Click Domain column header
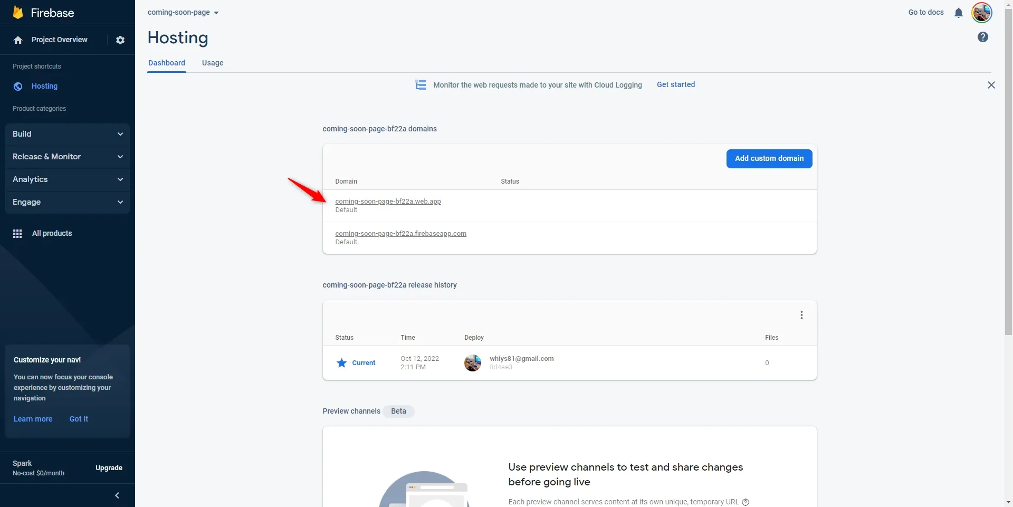This screenshot has width=1013, height=507. [x=346, y=181]
